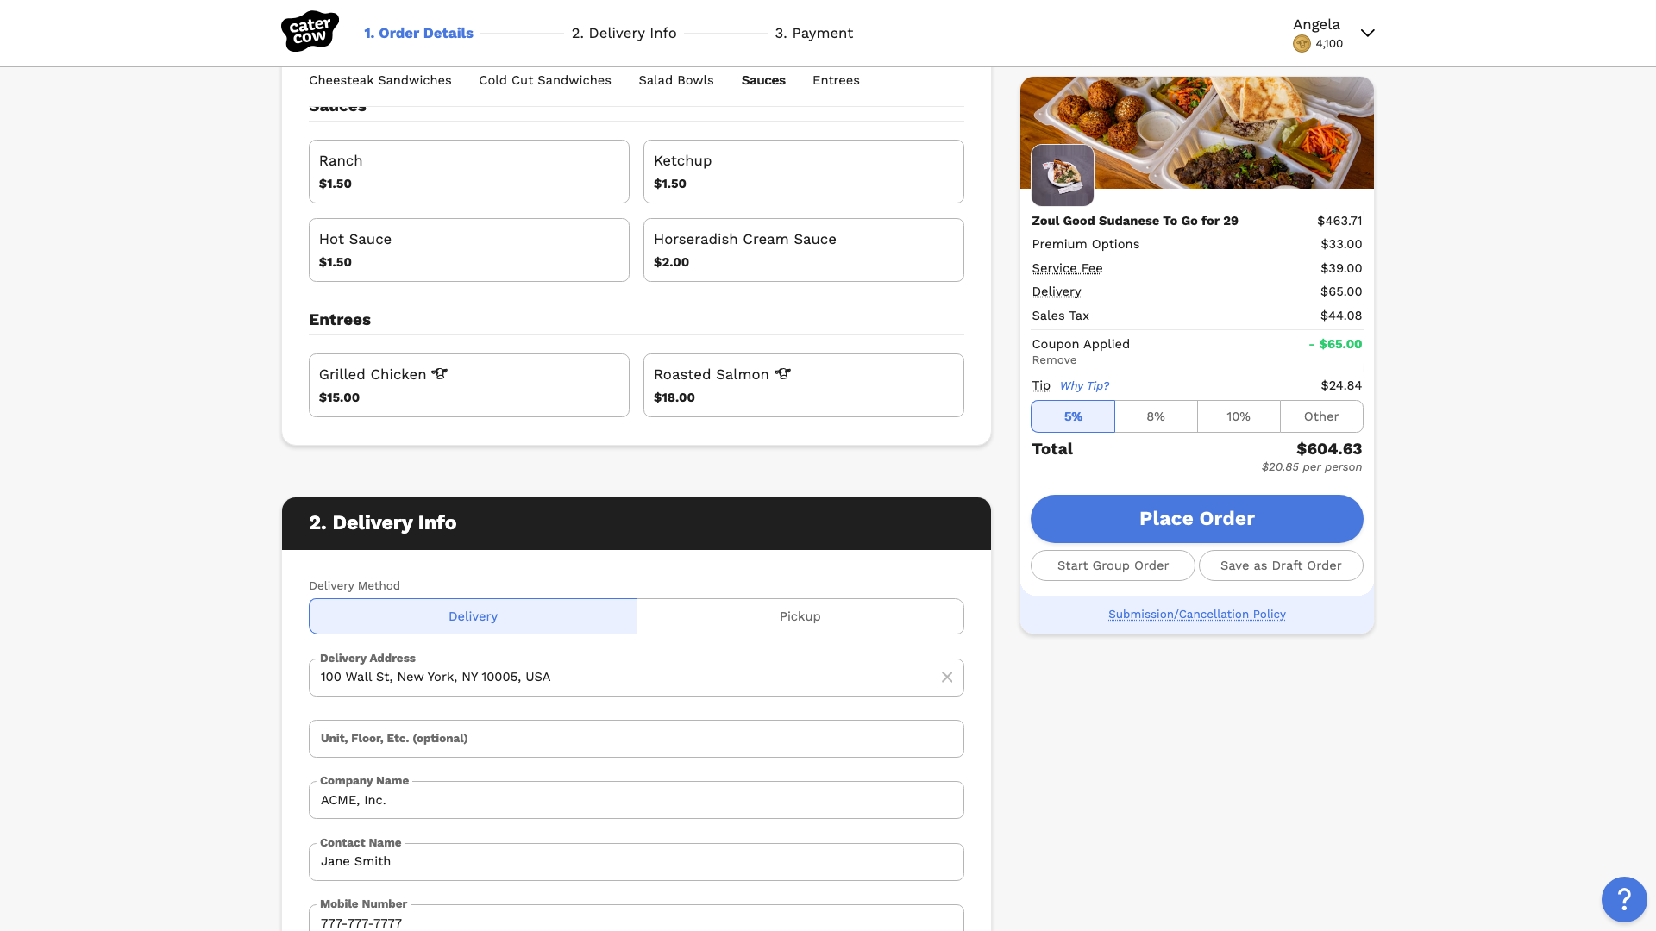The width and height of the screenshot is (1656, 931).
Task: Click the CaterCow logo
Action: pos(310,32)
